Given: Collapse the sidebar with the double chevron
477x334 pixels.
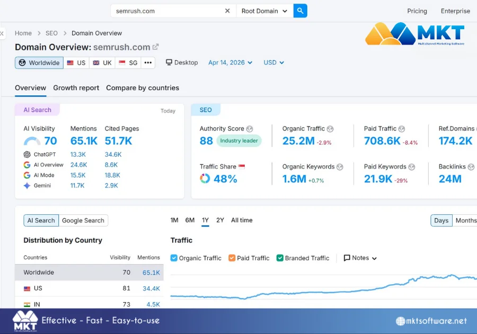Looking at the screenshot, I should click(x=2, y=33).
